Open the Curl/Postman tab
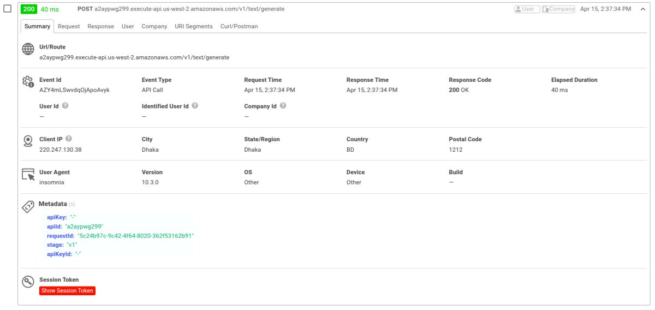 tap(239, 26)
